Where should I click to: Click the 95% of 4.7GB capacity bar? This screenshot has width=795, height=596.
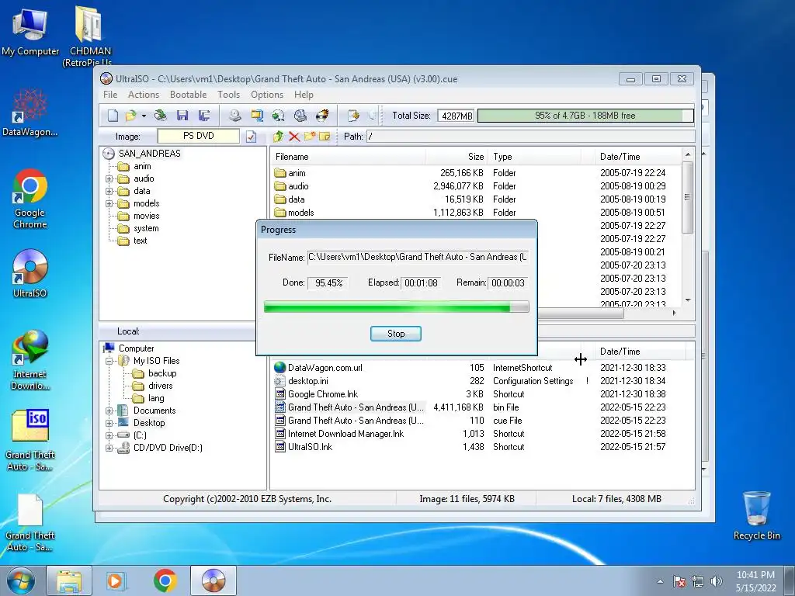585,116
